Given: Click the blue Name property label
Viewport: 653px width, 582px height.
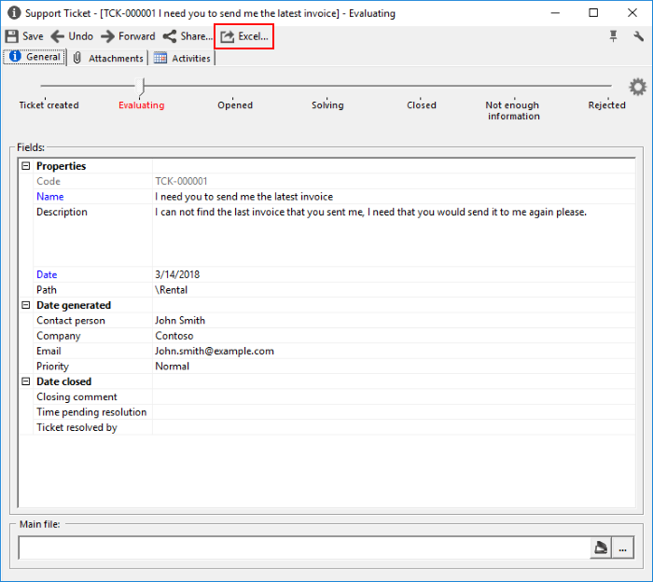Looking at the screenshot, I should point(50,197).
